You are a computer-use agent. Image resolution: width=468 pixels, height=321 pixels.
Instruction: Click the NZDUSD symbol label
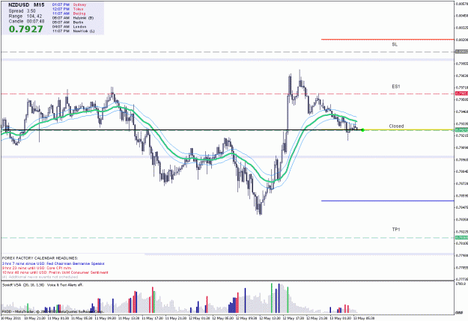pos(19,5)
